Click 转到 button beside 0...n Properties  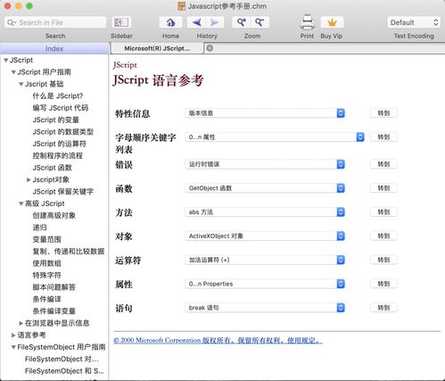(383, 284)
